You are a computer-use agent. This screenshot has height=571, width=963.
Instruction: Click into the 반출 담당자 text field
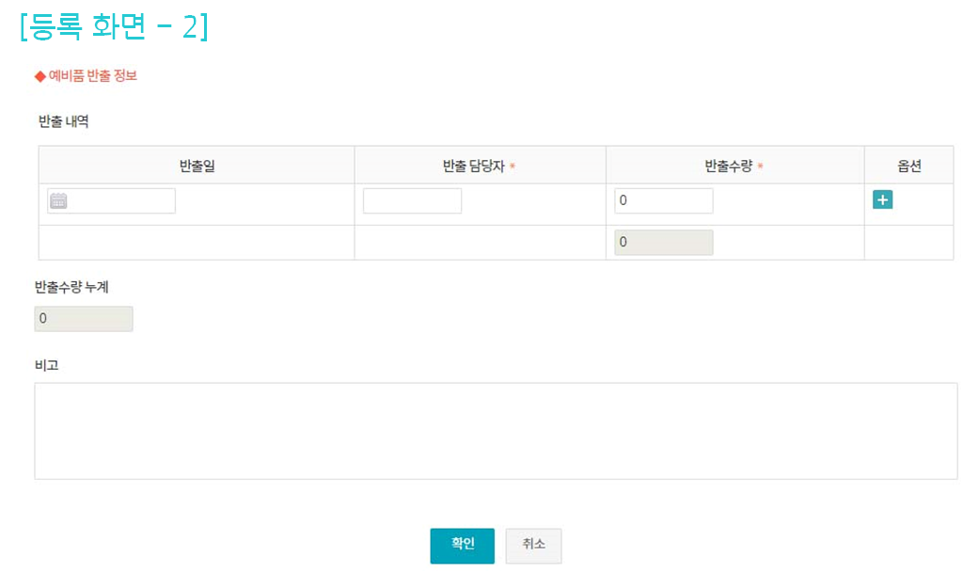pos(412,201)
